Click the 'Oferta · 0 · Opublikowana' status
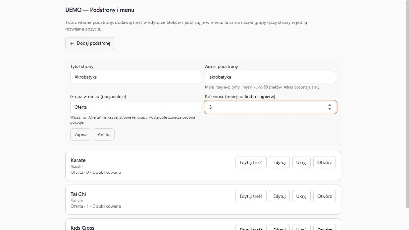This screenshot has height=230, width=409. [x=96, y=172]
